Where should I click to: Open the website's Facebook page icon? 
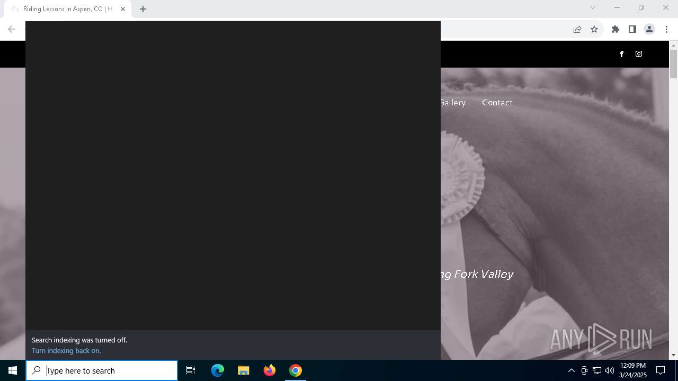[x=622, y=54]
